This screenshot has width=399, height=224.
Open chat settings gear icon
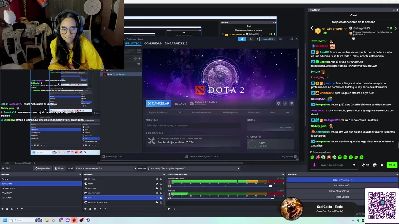point(382,165)
